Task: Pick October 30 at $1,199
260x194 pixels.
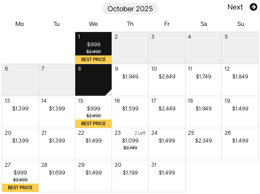Action: coord(130,176)
